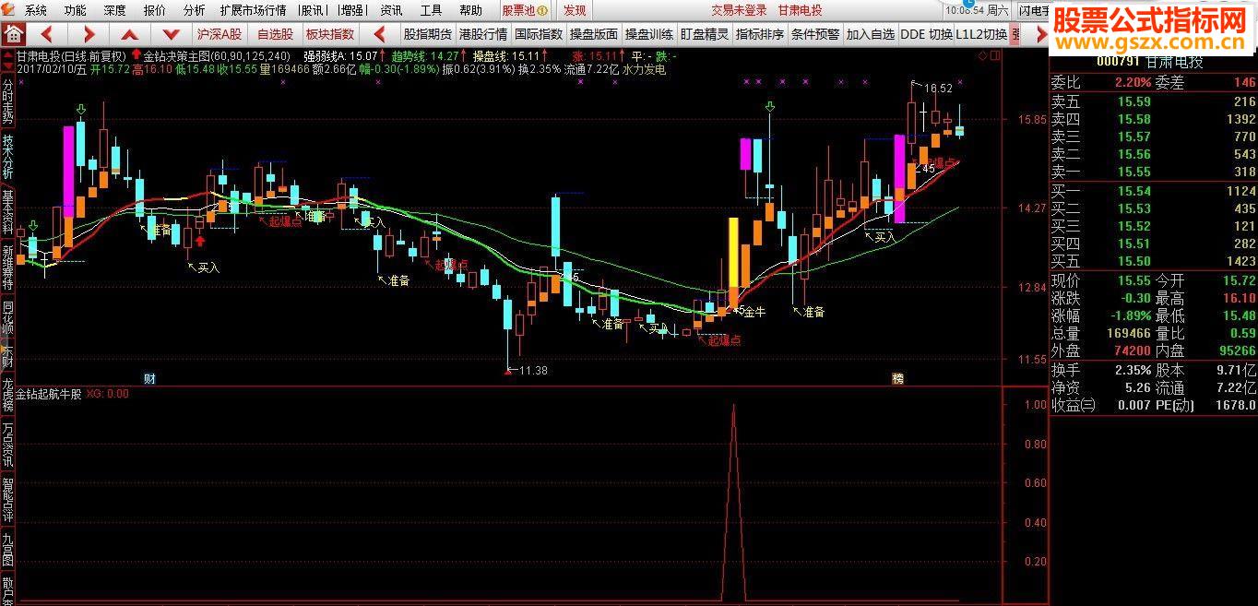Select 沪深A股 in the toolbar
The image size is (1258, 606).
220,34
